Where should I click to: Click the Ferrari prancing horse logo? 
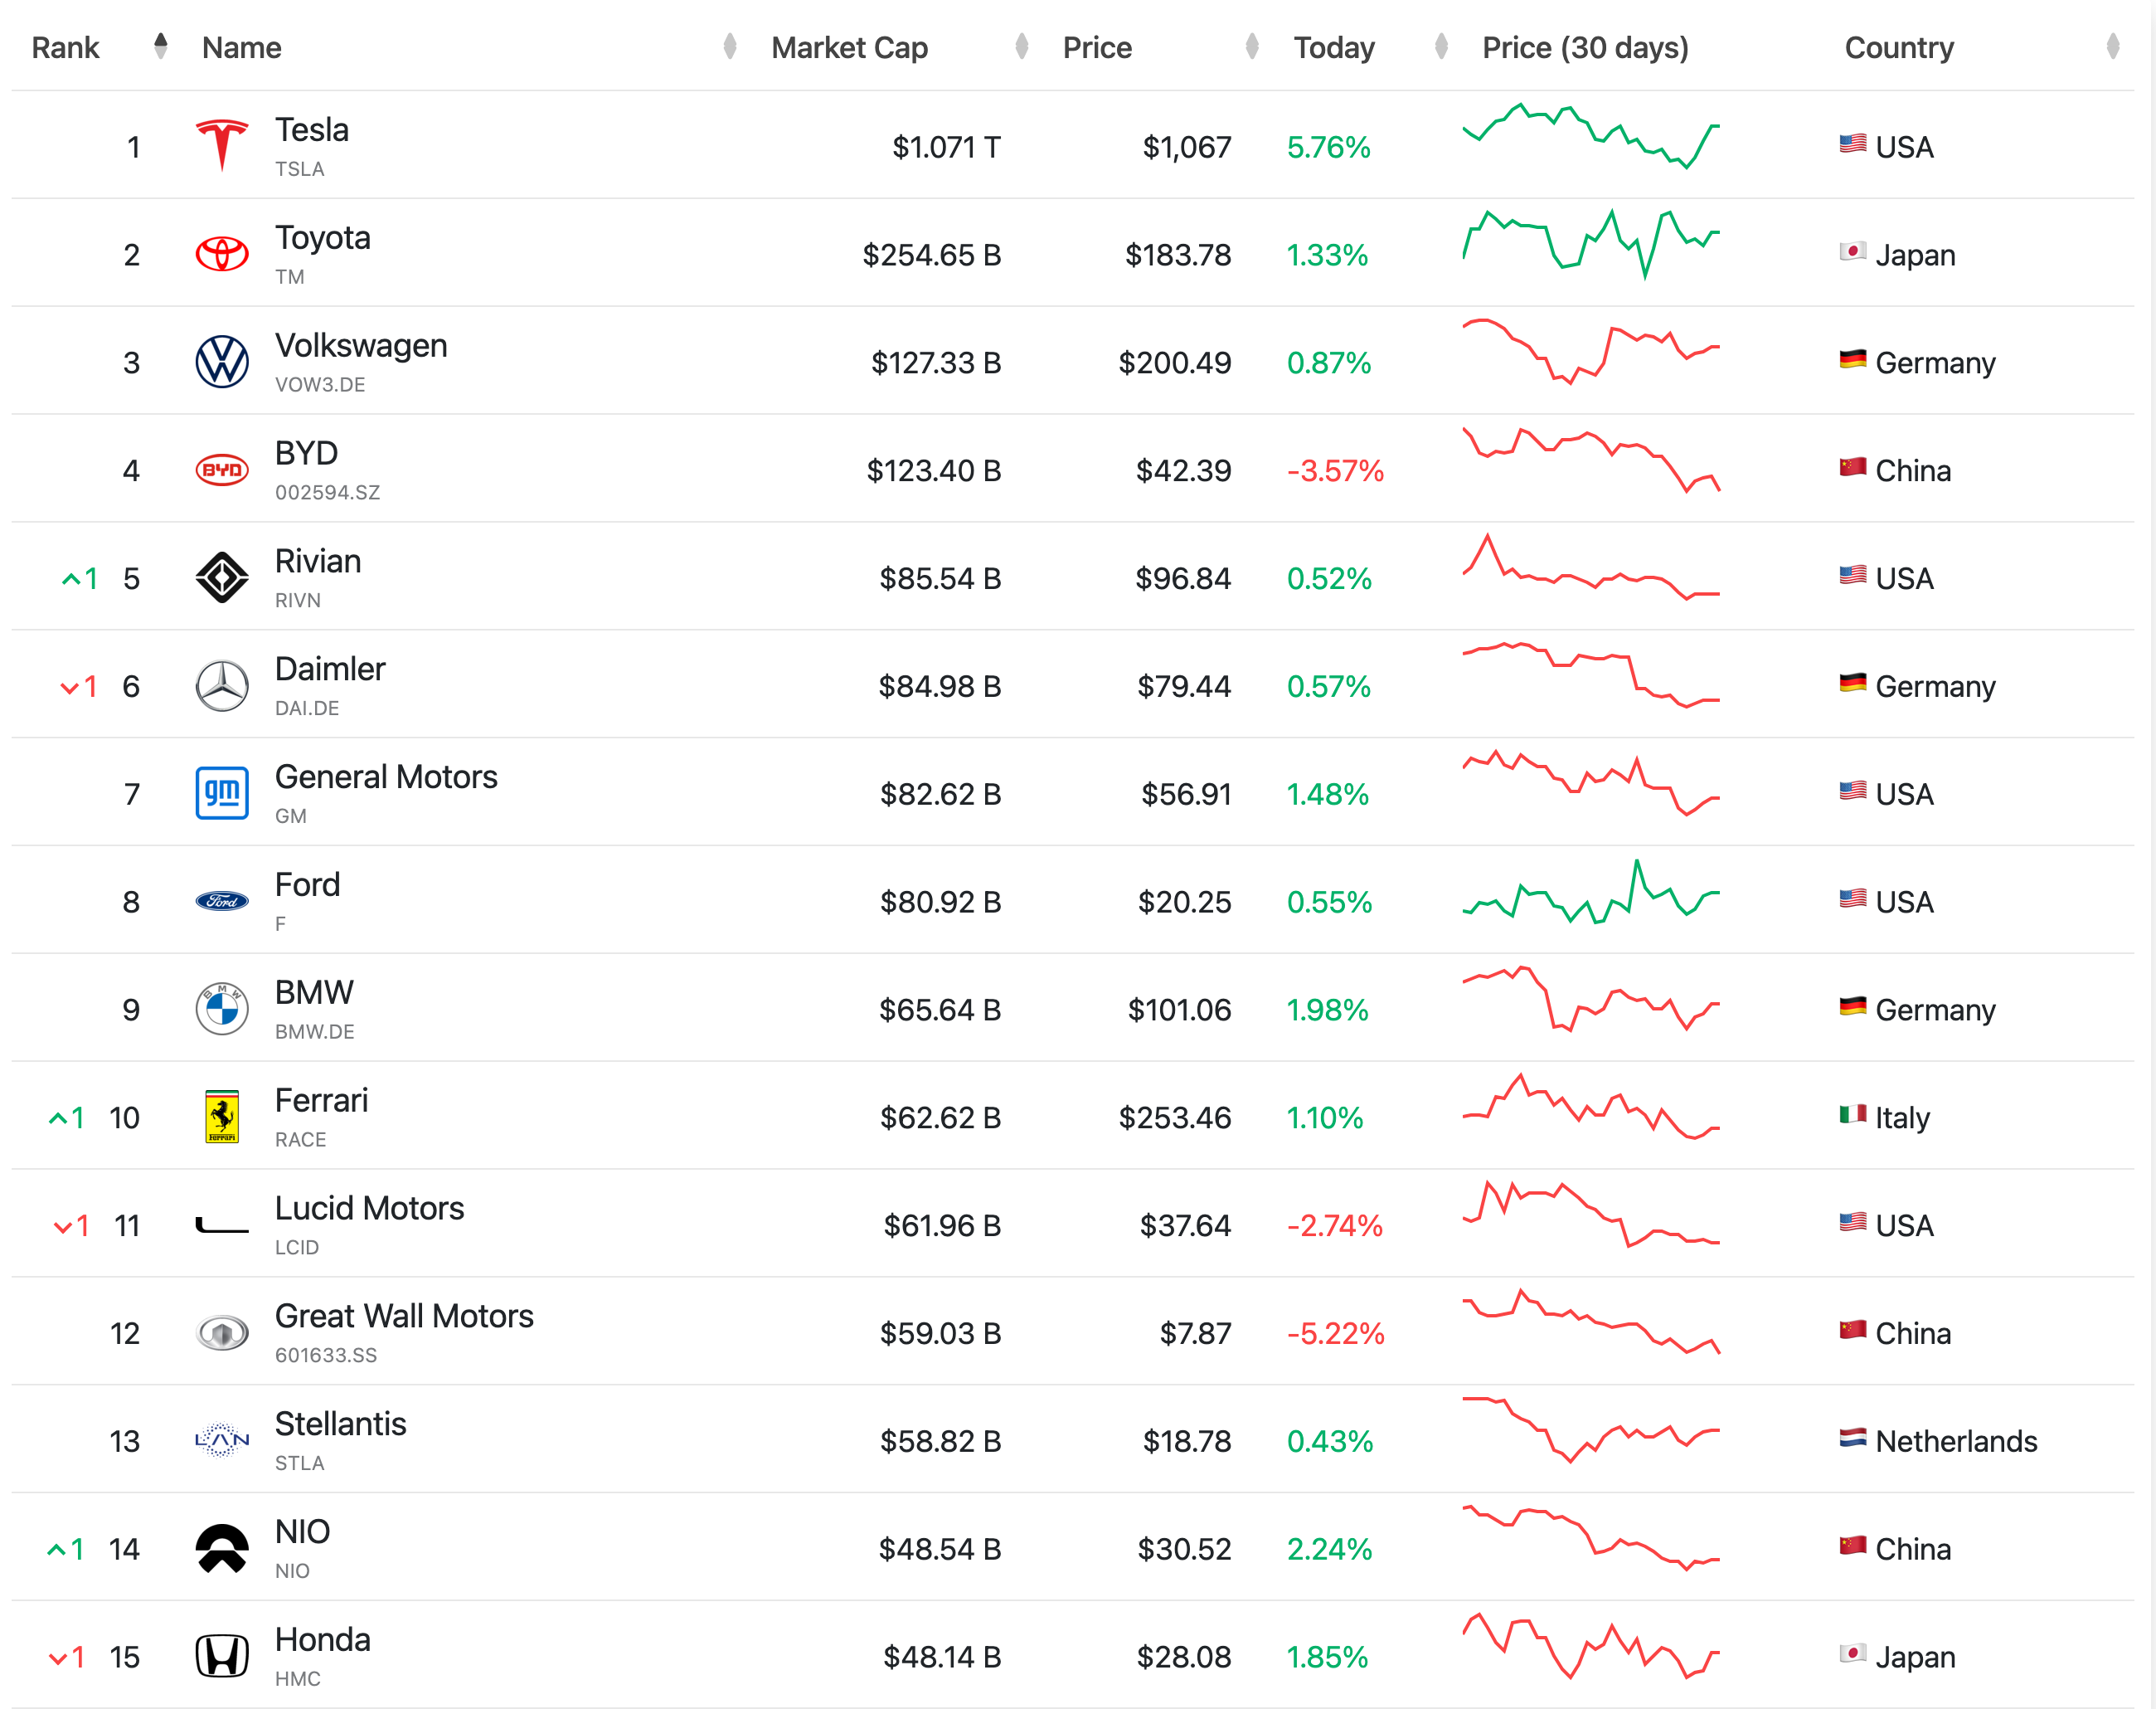[x=222, y=1117]
